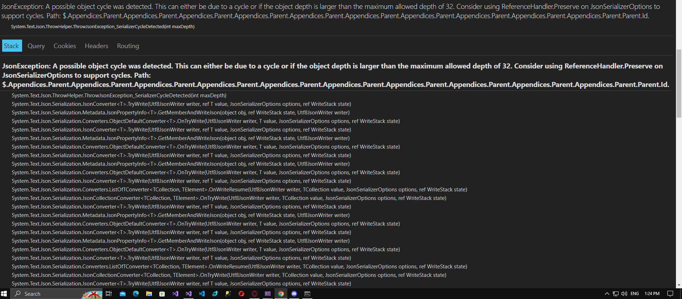Click the last JsonCollectionConverter OnTryWrite stack frame
682x299 pixels.
pos(229,275)
